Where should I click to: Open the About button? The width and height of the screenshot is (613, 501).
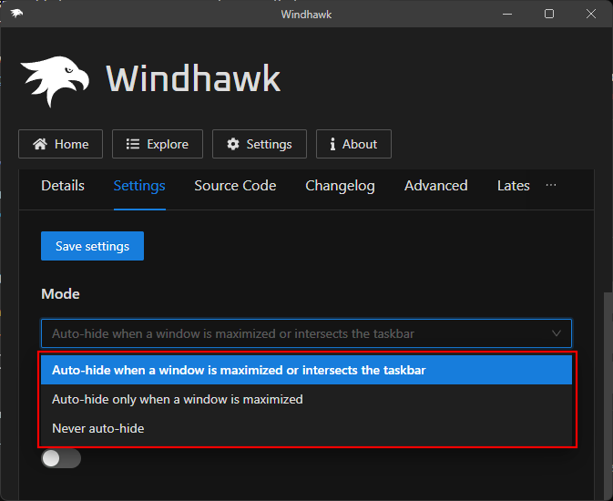point(353,144)
